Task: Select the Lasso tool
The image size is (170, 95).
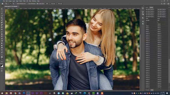Action: point(2,13)
